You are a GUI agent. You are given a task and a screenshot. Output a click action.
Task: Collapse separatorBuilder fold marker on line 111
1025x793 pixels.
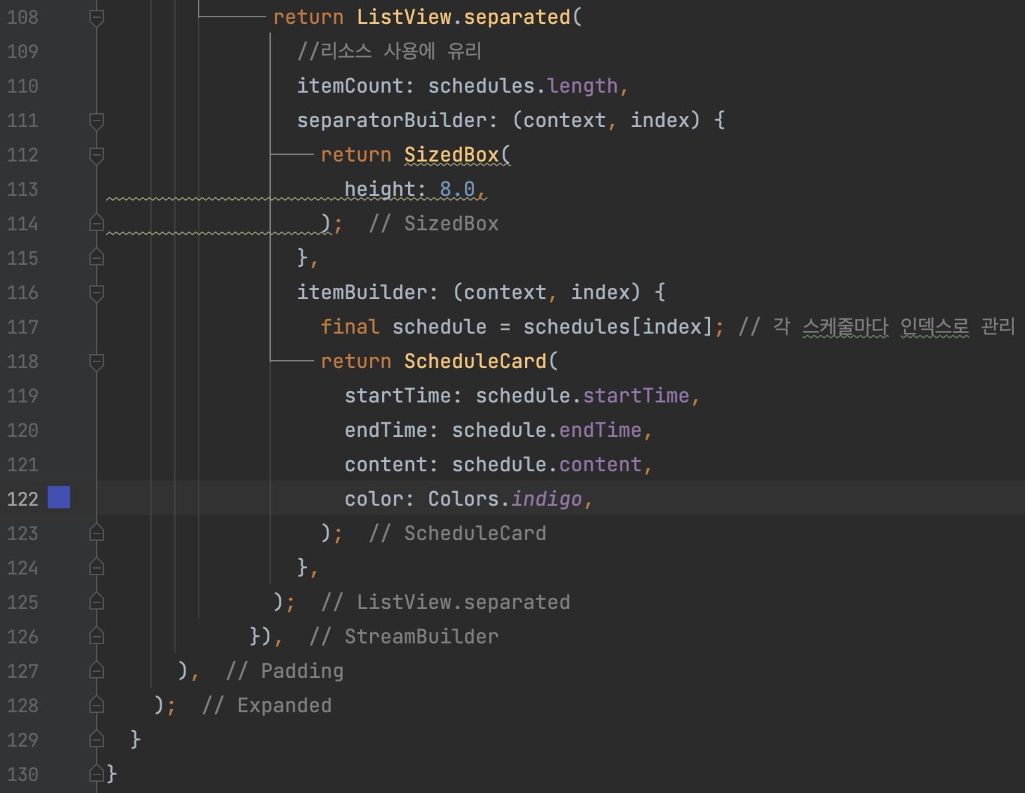click(x=97, y=121)
